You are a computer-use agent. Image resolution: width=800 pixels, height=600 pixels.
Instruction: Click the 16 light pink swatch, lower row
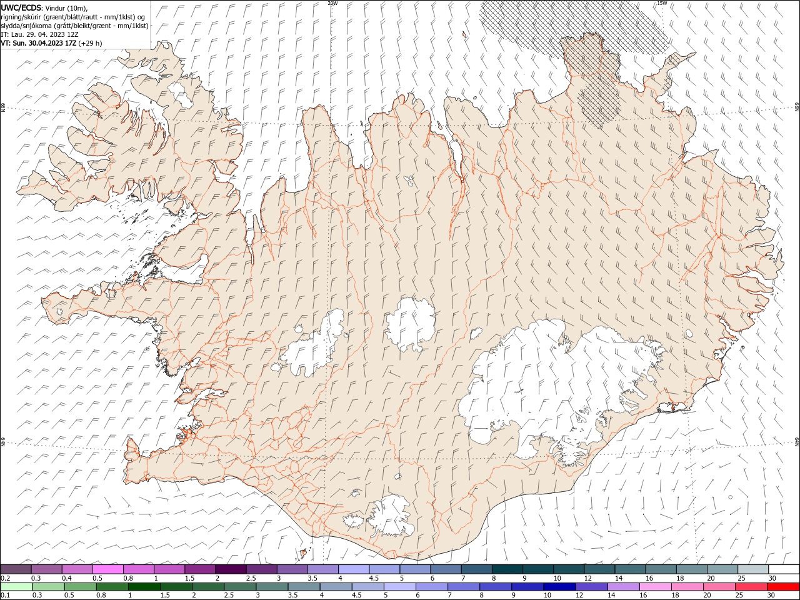(x=654, y=587)
